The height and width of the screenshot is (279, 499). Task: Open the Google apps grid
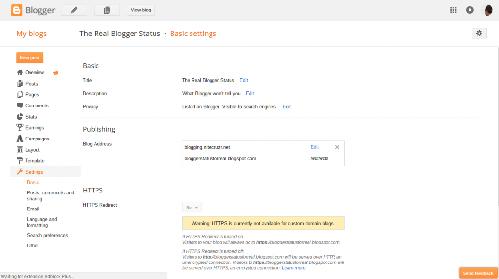(x=453, y=10)
